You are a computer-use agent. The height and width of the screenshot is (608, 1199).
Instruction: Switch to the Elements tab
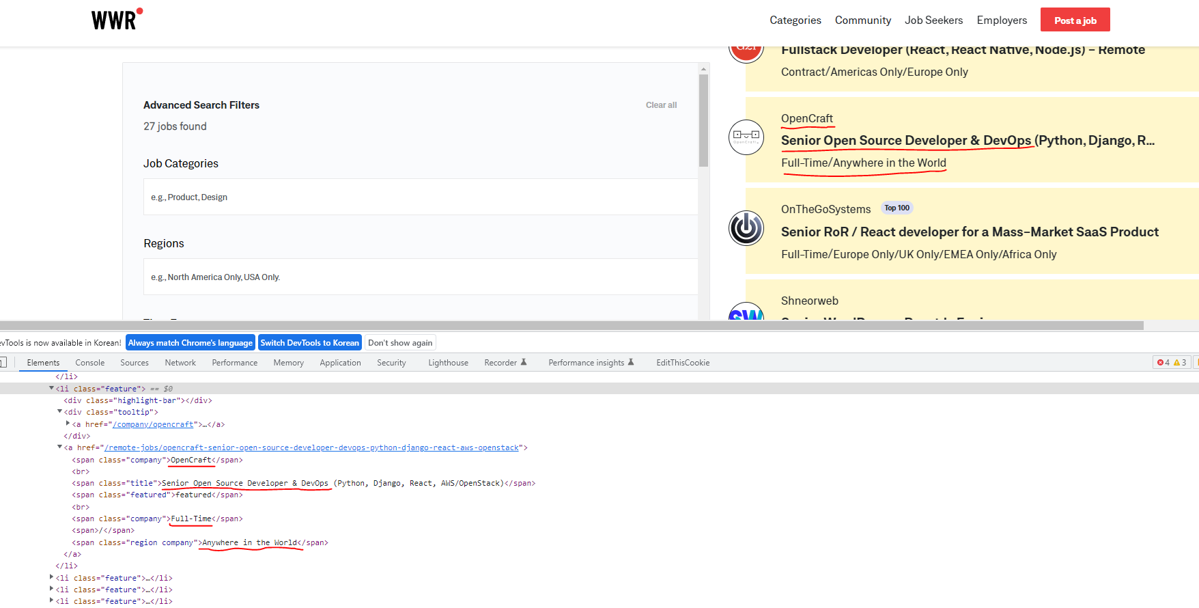tap(43, 363)
